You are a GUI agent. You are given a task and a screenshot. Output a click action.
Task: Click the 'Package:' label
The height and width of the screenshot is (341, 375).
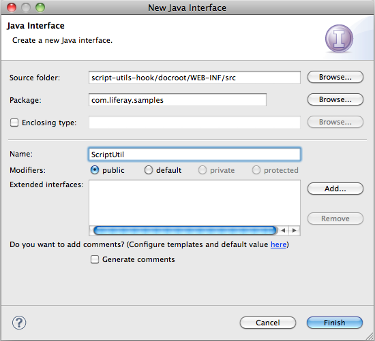pos(25,100)
